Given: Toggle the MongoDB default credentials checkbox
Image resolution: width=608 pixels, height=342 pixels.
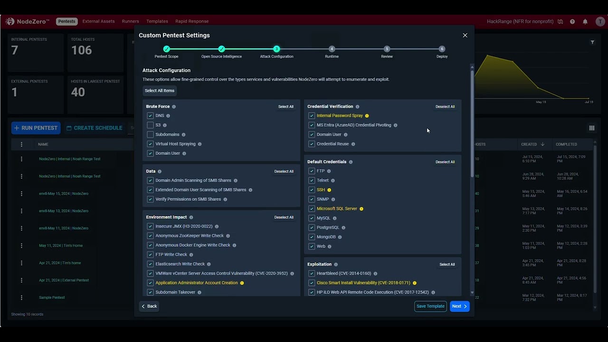Looking at the screenshot, I should [312, 237].
